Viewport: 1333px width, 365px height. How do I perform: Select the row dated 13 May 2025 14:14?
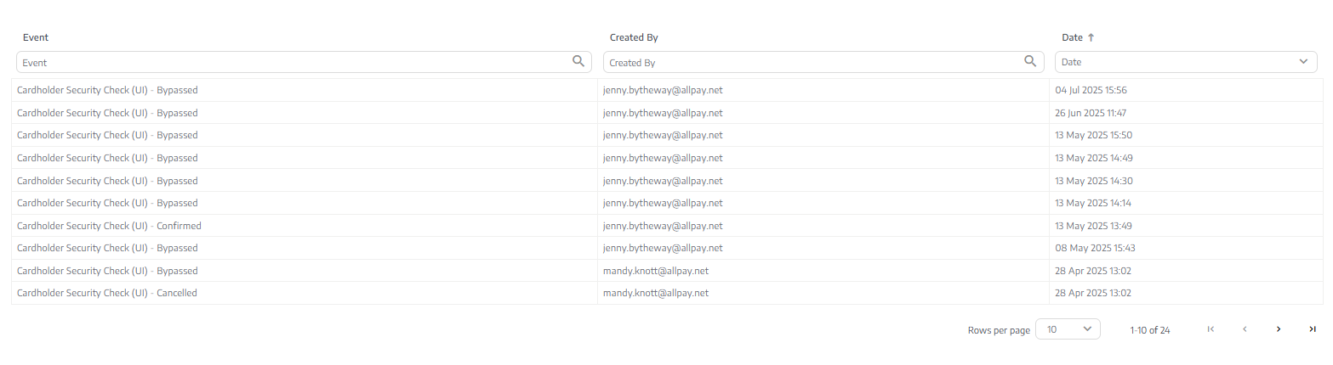pyautogui.click(x=667, y=203)
